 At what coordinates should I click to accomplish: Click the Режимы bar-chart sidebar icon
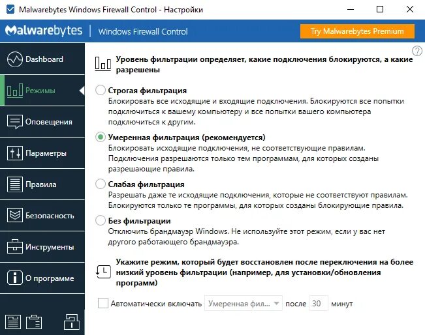click(x=14, y=91)
